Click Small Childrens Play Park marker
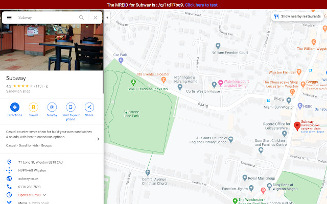The height and width of the screenshot is (204, 327). click(x=133, y=83)
